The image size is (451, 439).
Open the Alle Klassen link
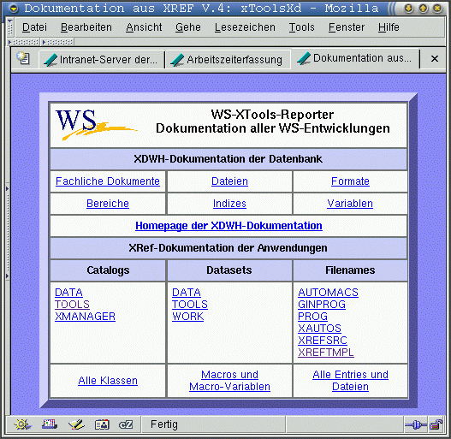(x=108, y=381)
